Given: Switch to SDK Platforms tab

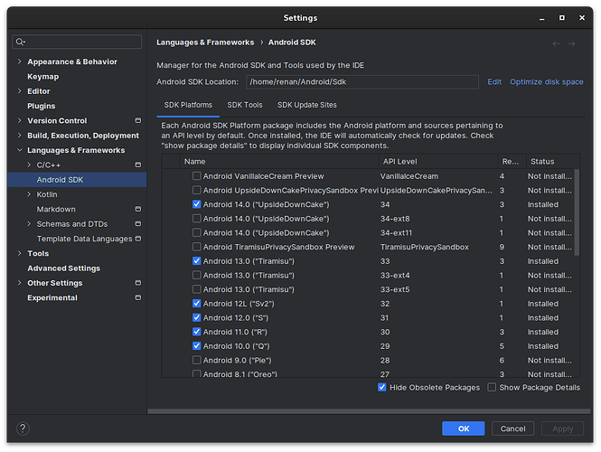Looking at the screenshot, I should click(188, 105).
